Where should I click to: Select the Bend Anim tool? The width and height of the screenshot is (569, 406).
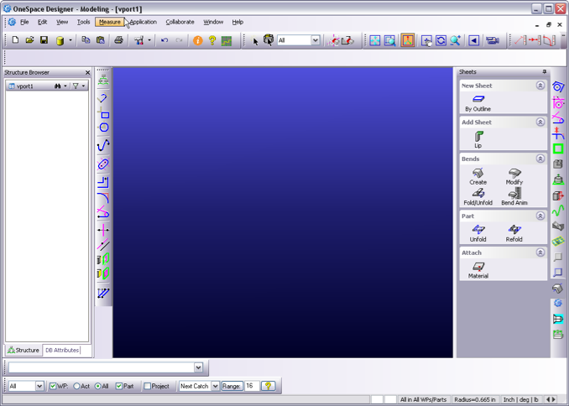514,196
